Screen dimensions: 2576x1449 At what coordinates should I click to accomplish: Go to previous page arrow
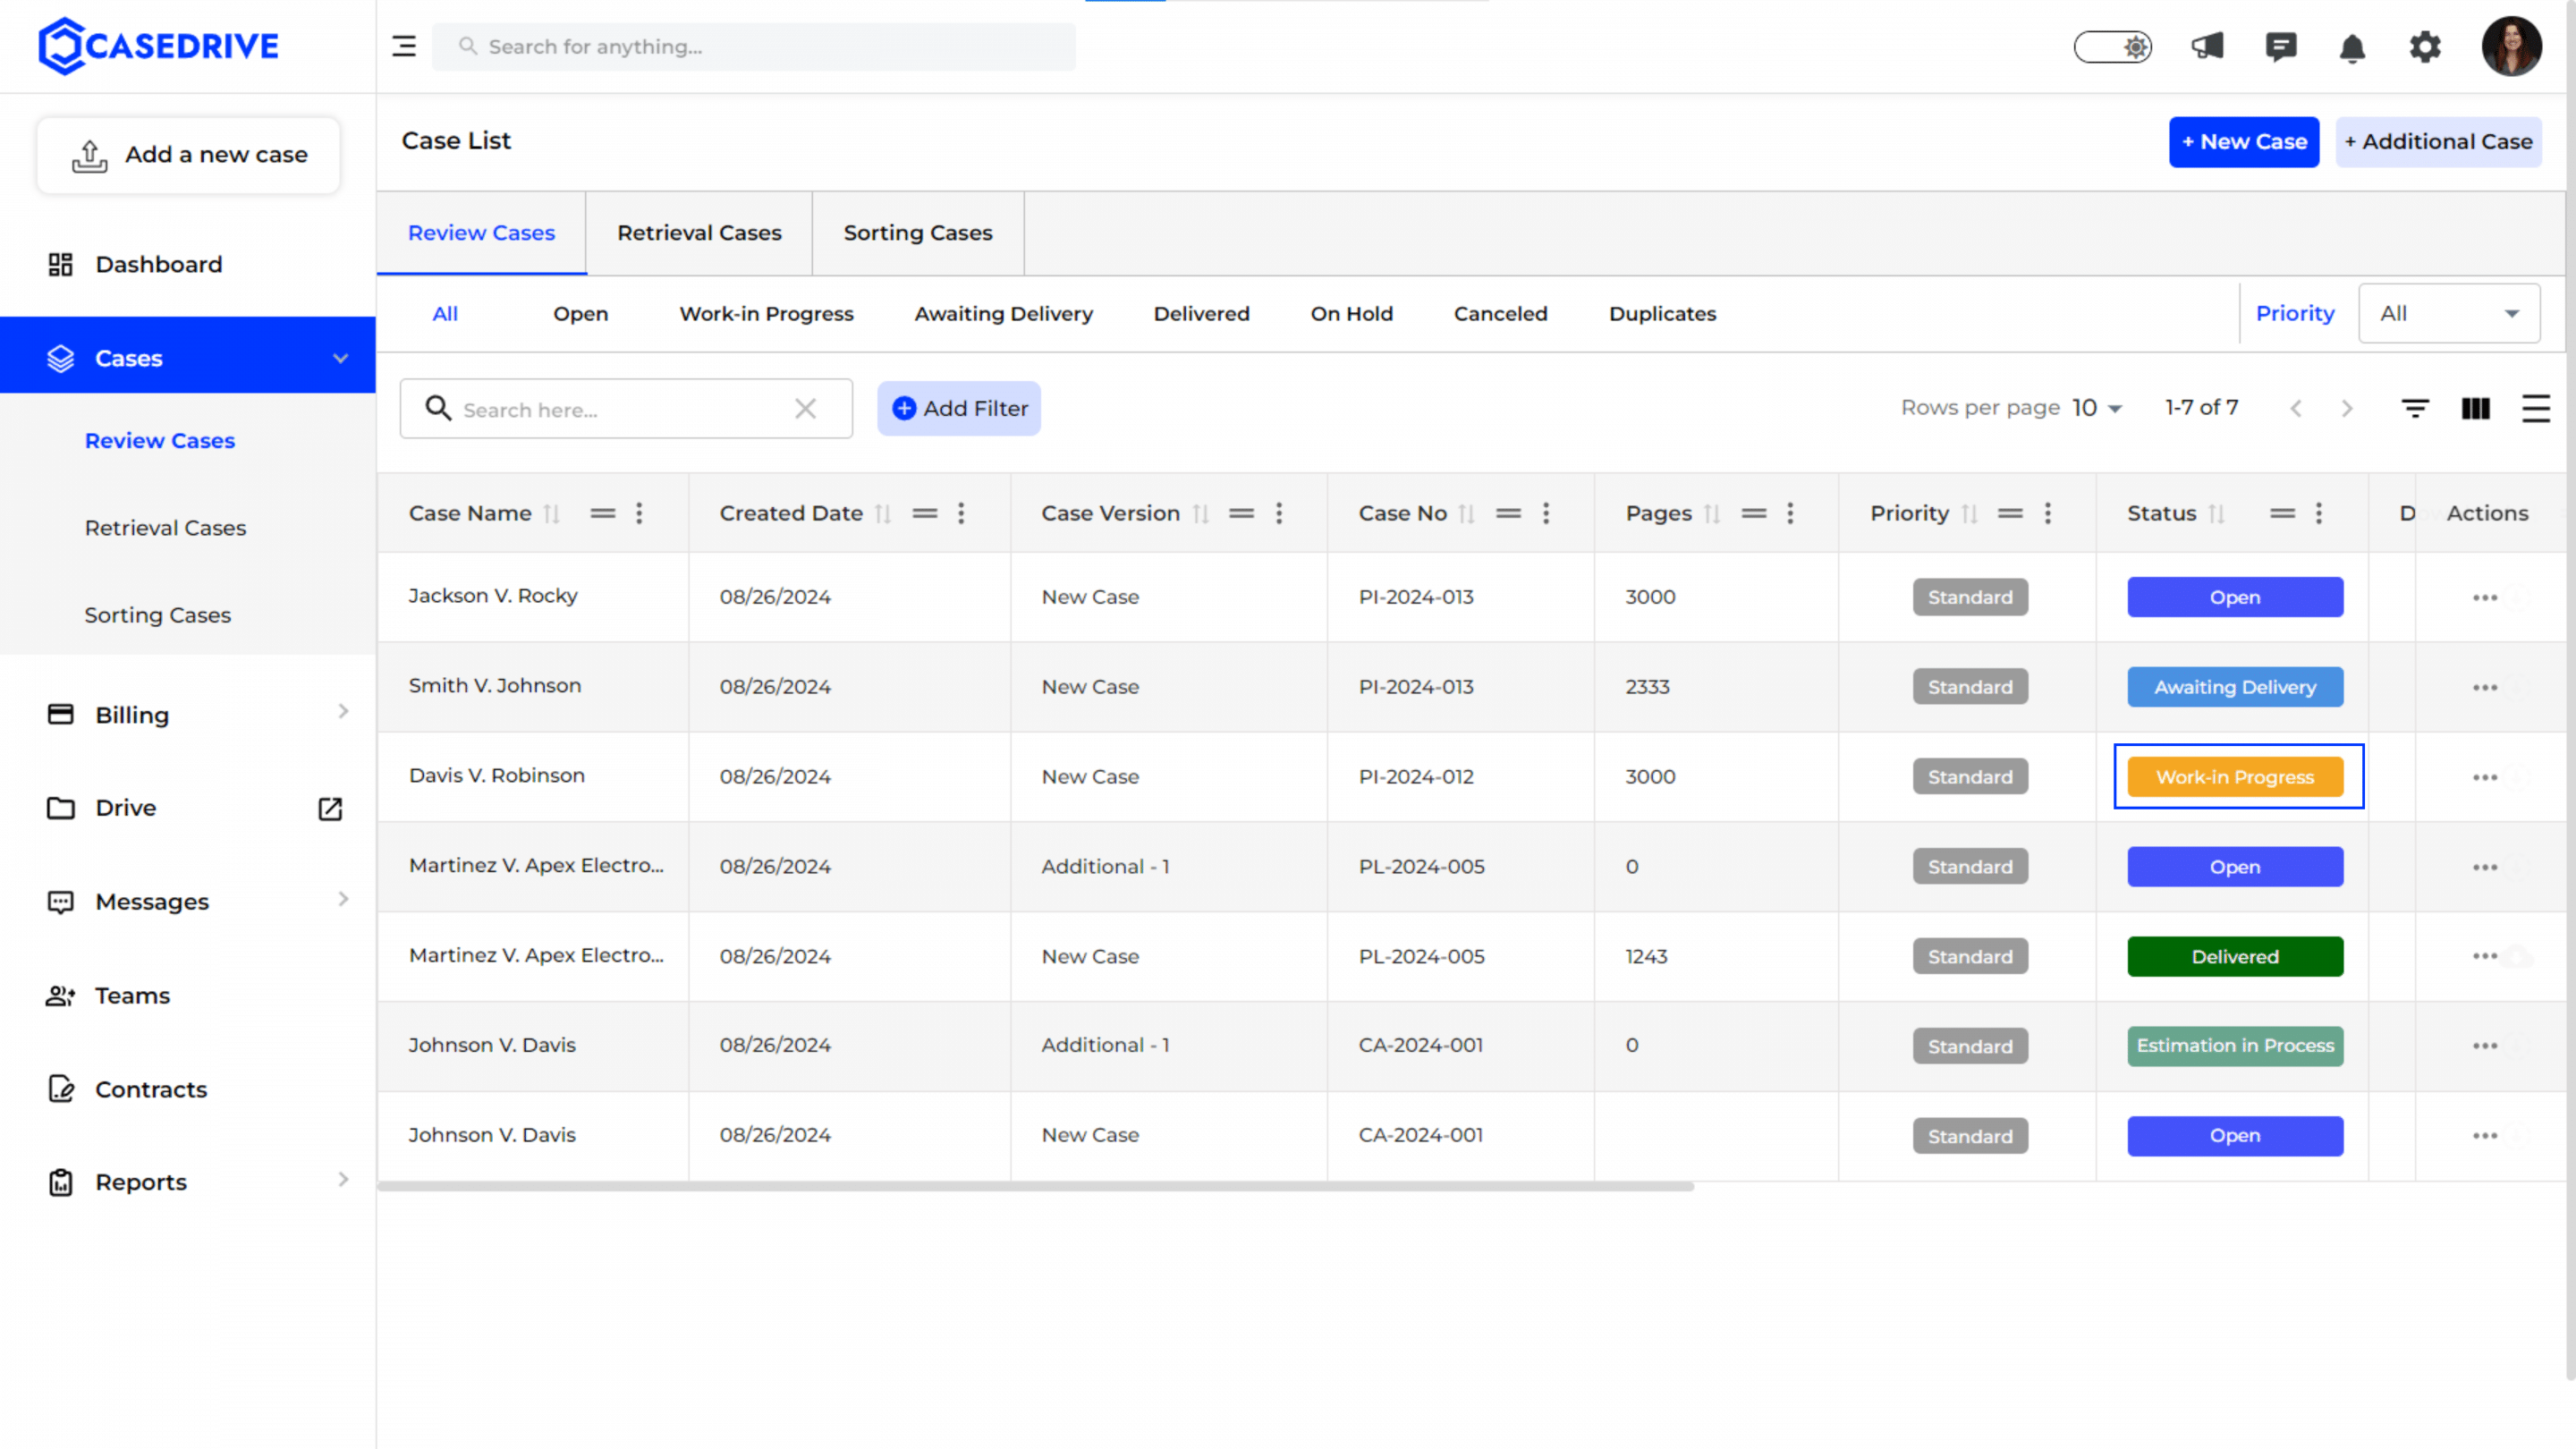[x=2296, y=409]
